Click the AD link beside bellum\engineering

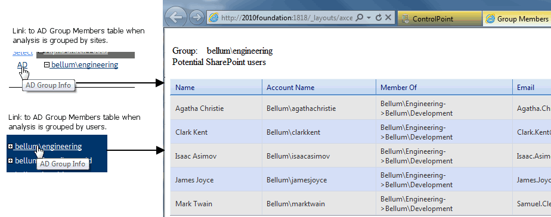click(22, 64)
